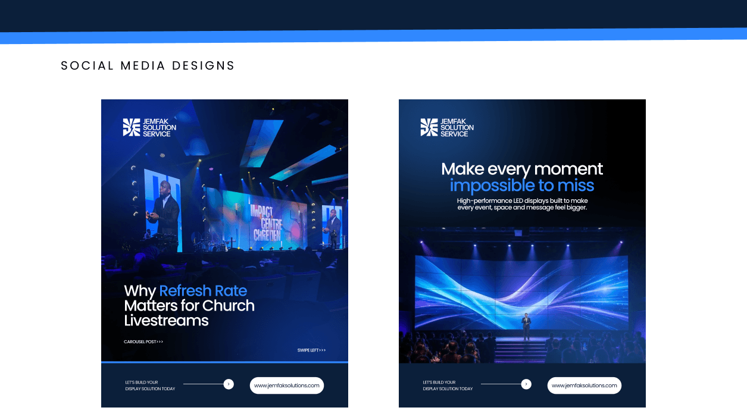Click the circled arrow icon in the Refresh Rate post
This screenshot has width=747, height=420.
[229, 384]
